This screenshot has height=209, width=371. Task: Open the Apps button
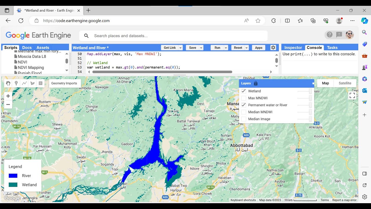tap(259, 48)
